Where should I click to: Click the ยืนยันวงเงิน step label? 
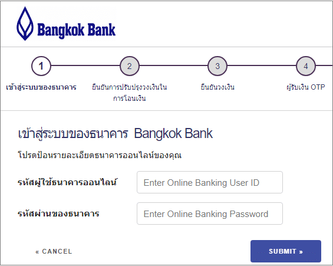pos(217,87)
